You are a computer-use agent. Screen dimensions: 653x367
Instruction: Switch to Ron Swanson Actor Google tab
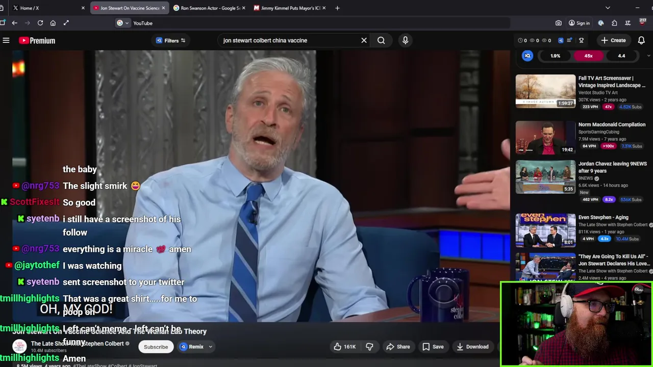point(209,8)
